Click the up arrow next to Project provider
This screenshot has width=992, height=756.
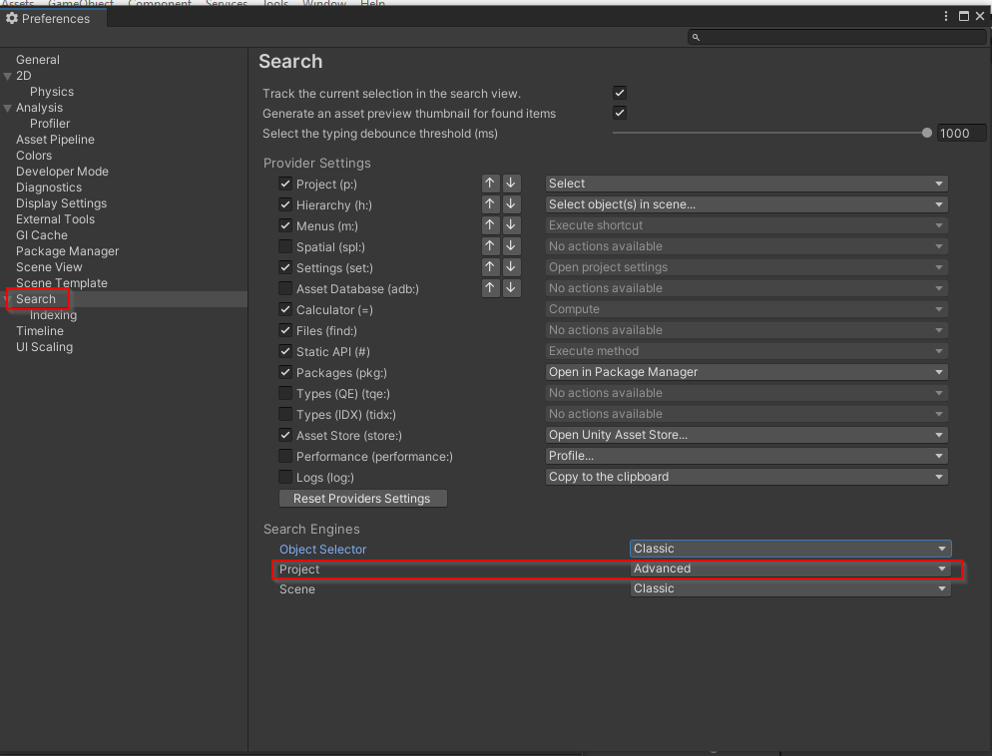489,183
